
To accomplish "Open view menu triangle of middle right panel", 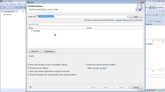I will [x=157, y=41].
